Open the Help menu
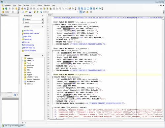The width and height of the screenshot is (165, 128). (53, 5)
